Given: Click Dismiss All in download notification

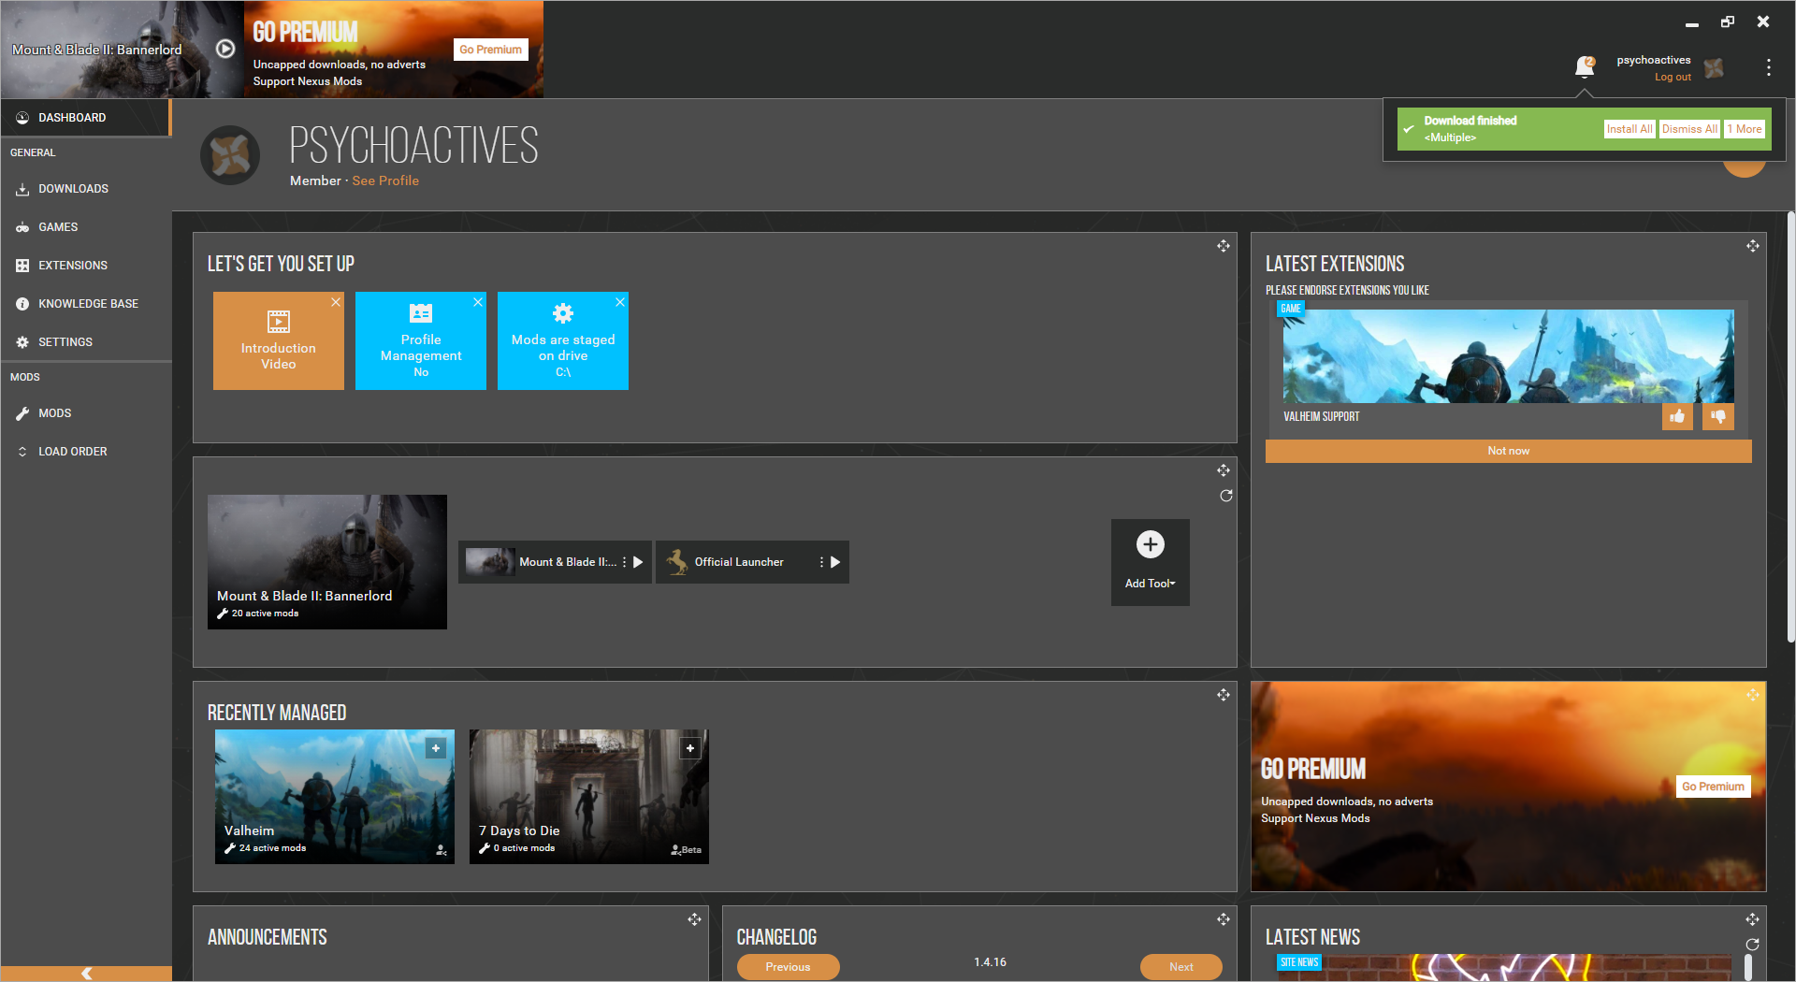Looking at the screenshot, I should [1689, 129].
